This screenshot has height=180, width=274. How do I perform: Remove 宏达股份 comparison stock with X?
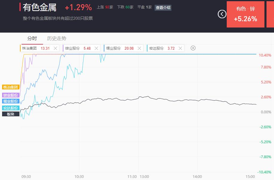point(180,48)
